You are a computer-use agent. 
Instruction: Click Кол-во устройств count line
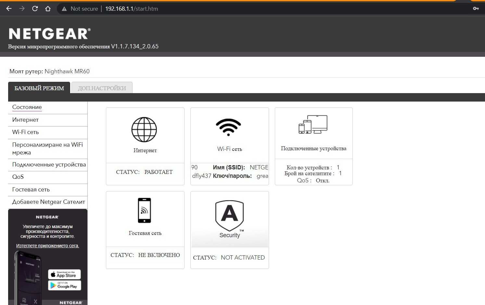click(313, 167)
